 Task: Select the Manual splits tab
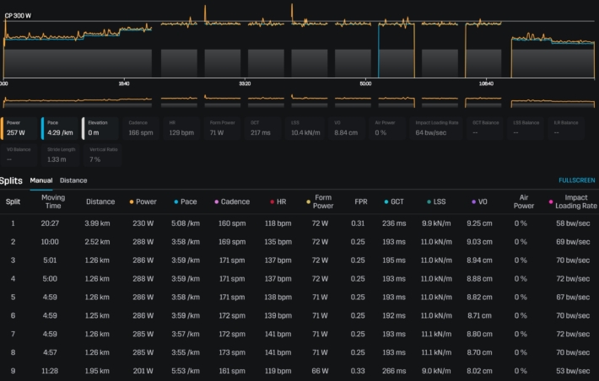tap(41, 180)
